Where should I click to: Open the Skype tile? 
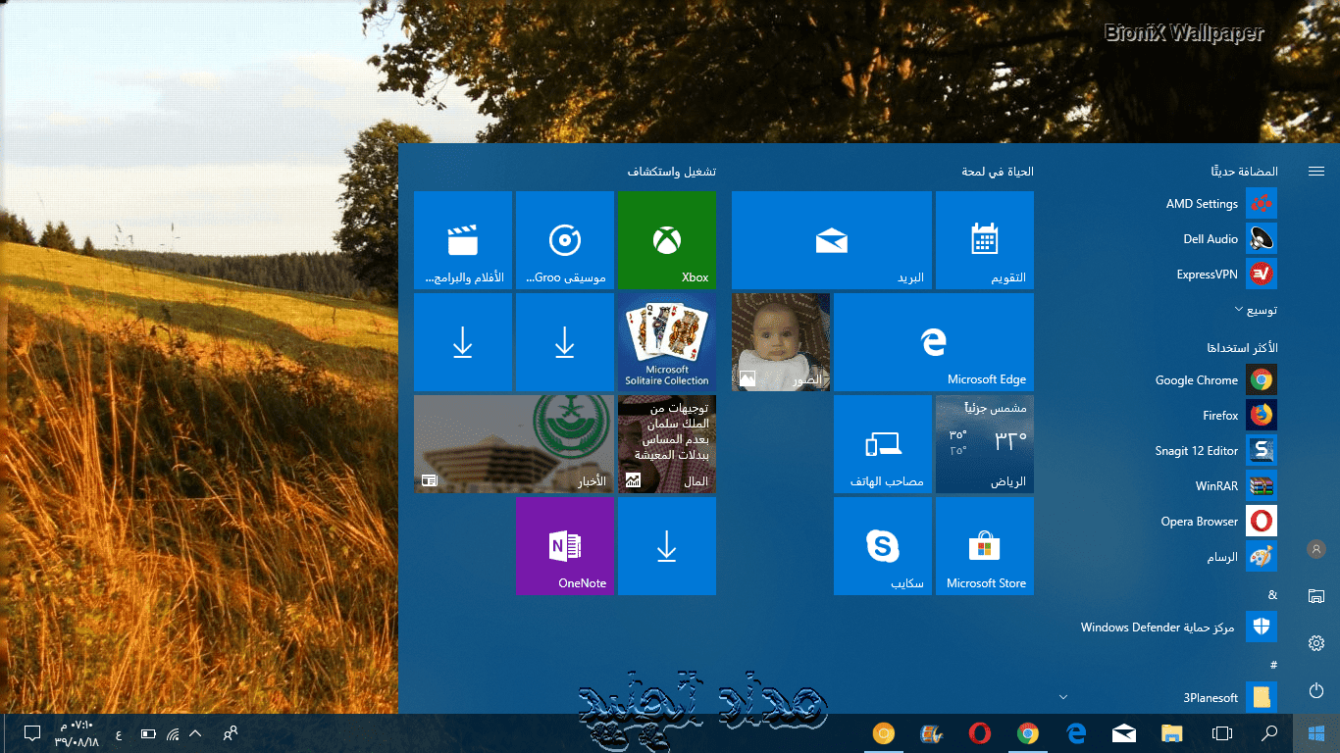click(x=883, y=546)
